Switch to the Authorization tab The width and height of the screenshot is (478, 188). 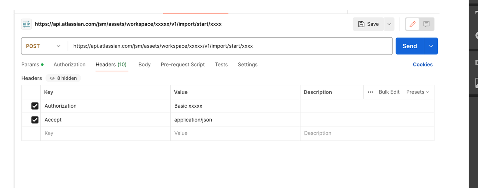tap(69, 64)
